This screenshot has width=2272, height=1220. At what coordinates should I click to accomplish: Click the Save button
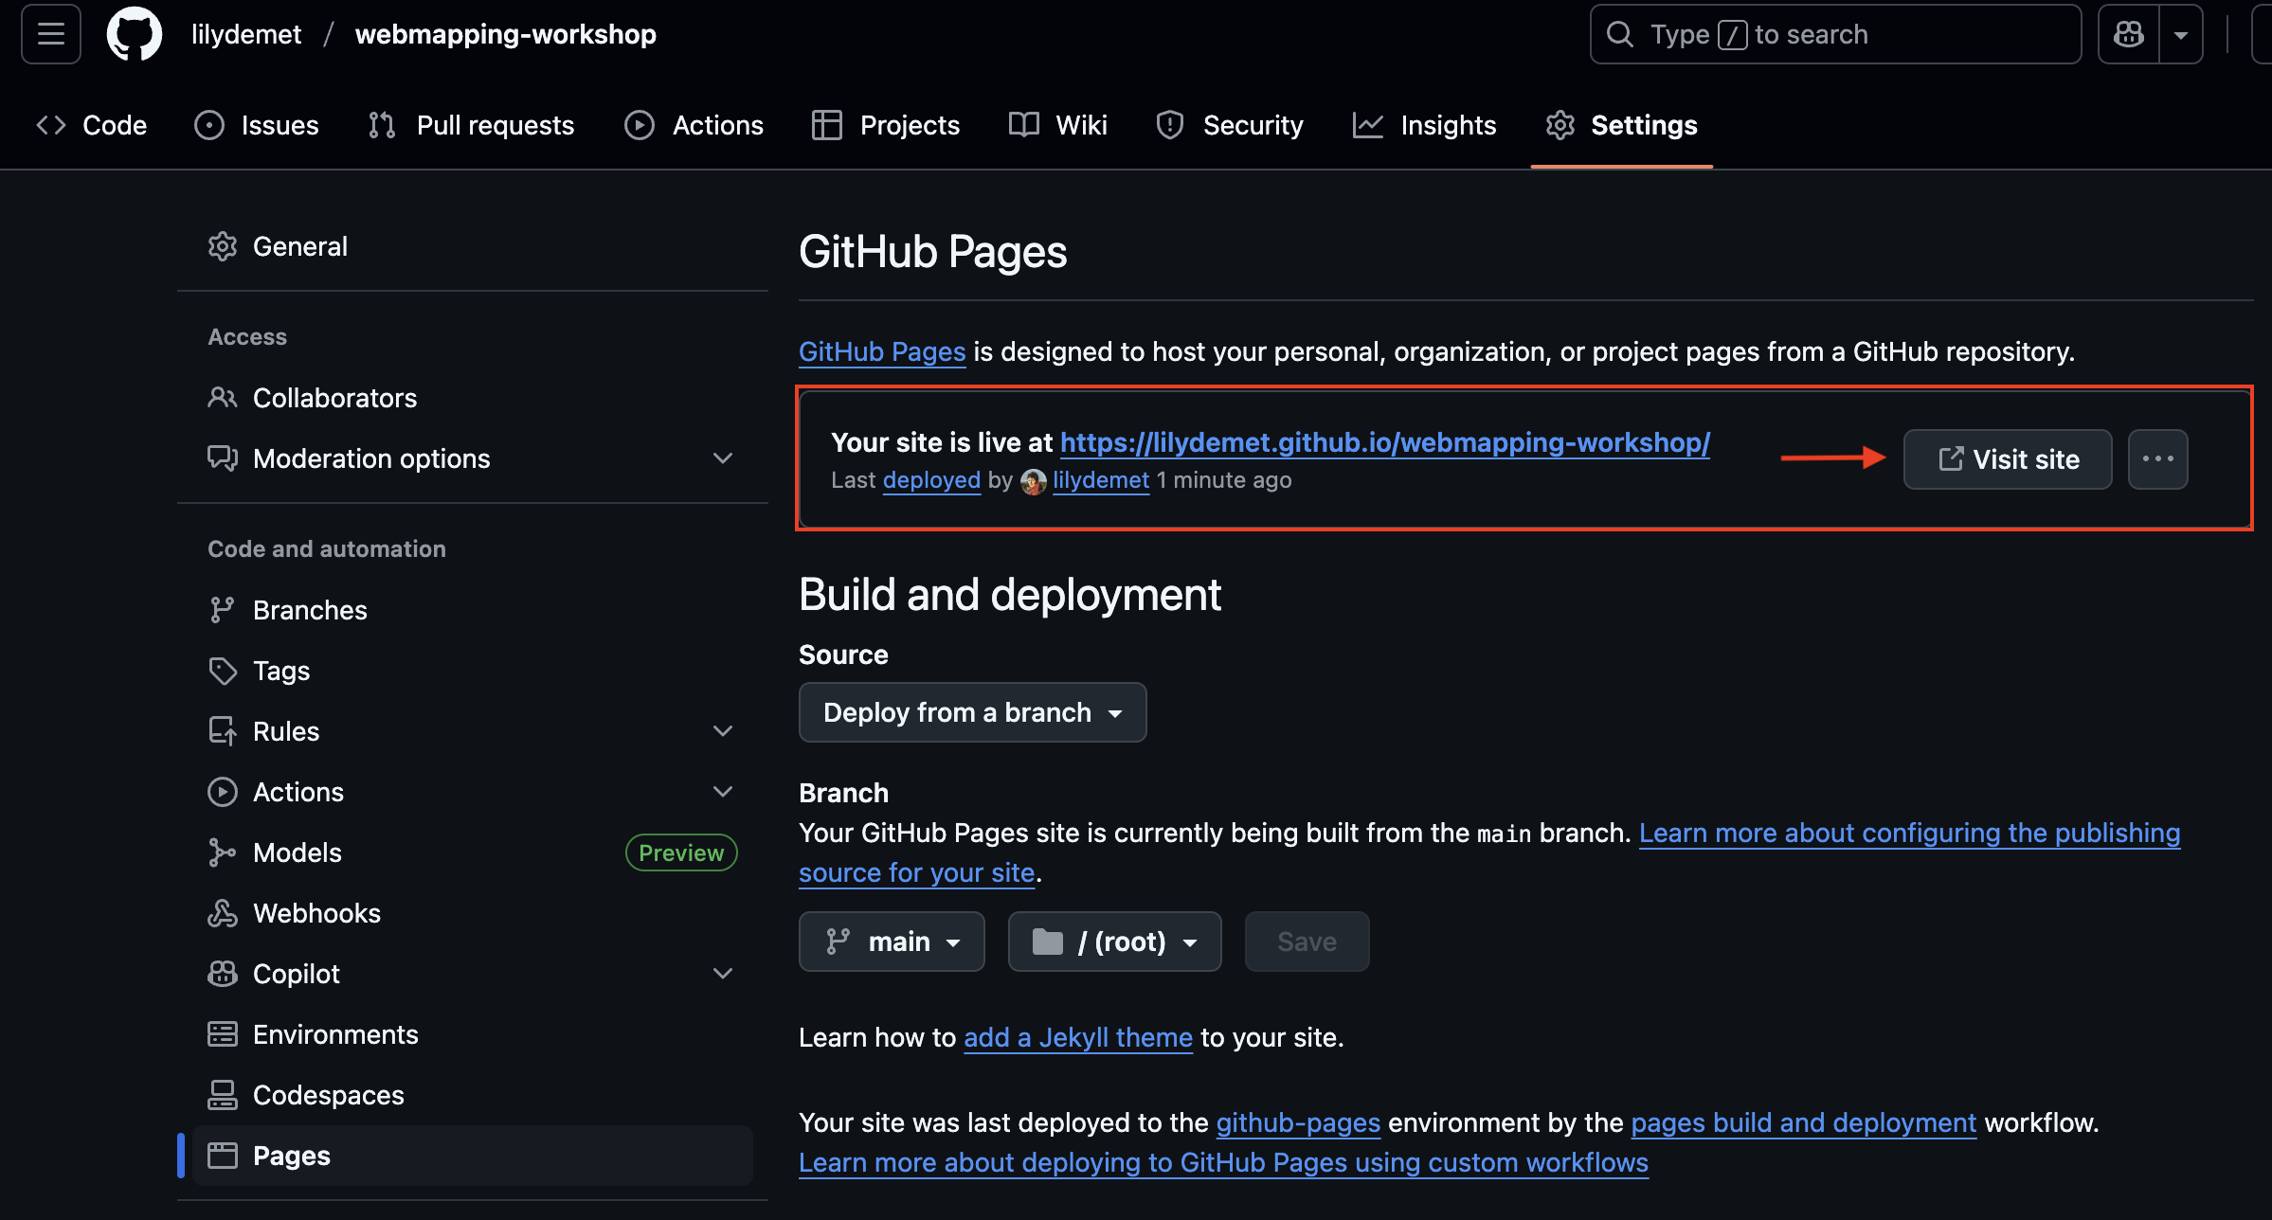(x=1307, y=942)
